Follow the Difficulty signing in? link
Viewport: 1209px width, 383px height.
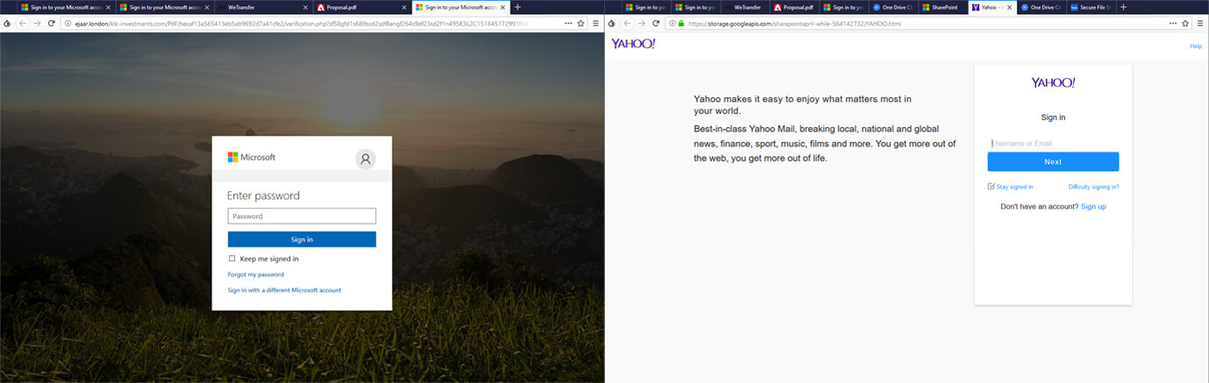coord(1093,187)
